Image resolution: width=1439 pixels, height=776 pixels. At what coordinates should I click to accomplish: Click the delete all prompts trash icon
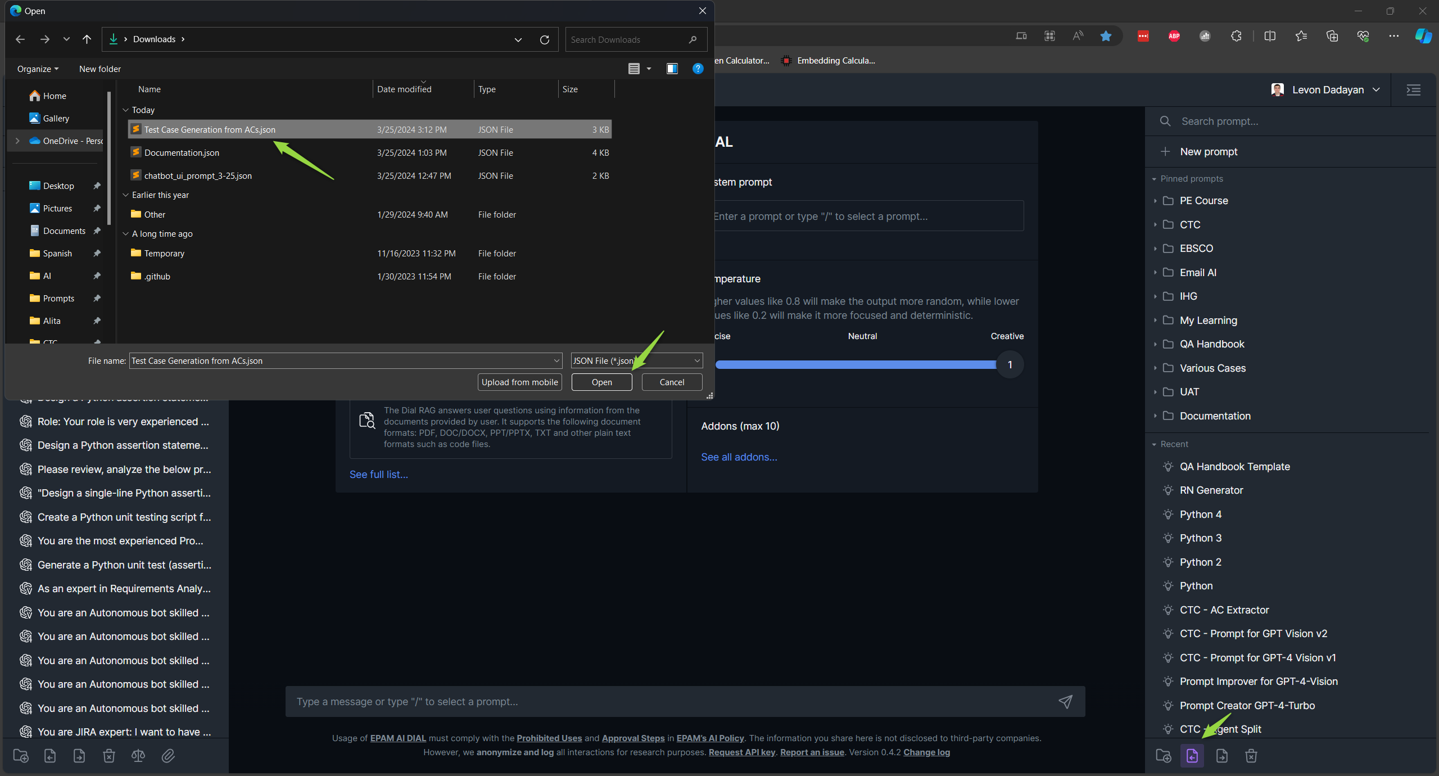point(1251,756)
